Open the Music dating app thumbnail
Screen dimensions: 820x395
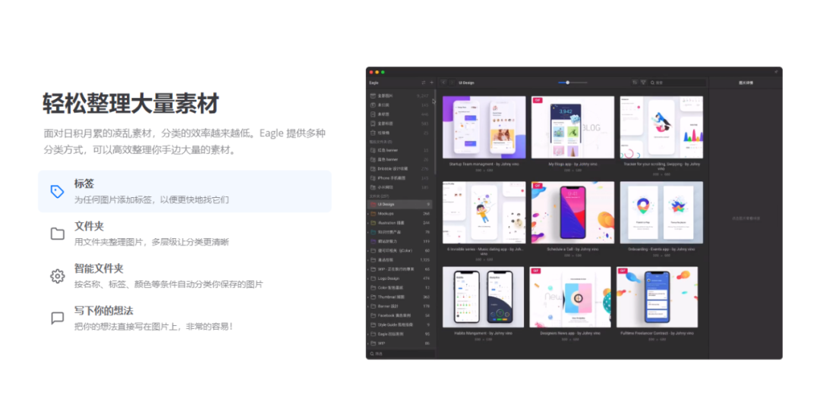point(484,212)
